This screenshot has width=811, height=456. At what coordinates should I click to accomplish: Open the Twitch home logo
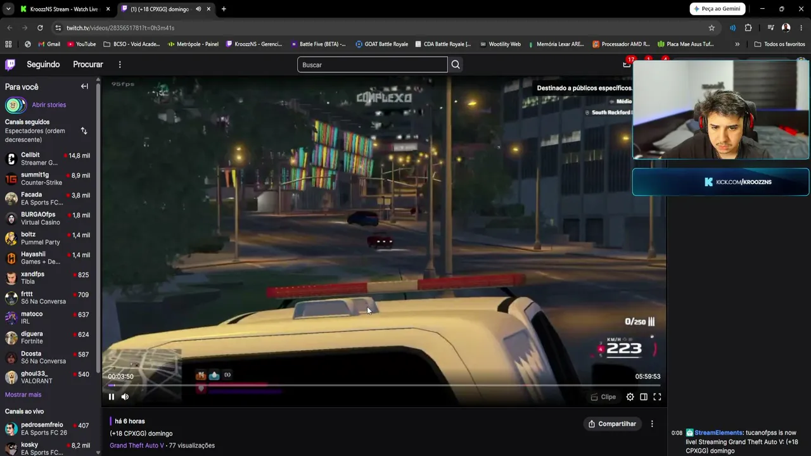(10, 65)
